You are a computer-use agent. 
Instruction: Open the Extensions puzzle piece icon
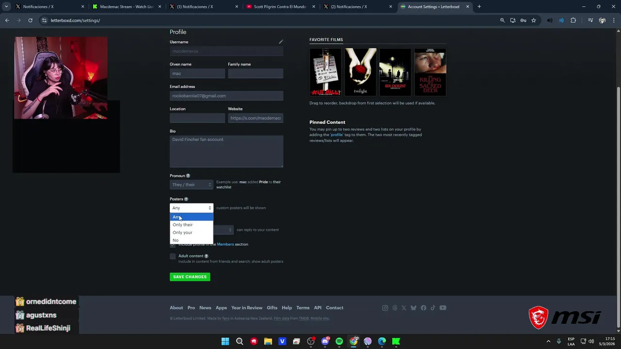(573, 20)
